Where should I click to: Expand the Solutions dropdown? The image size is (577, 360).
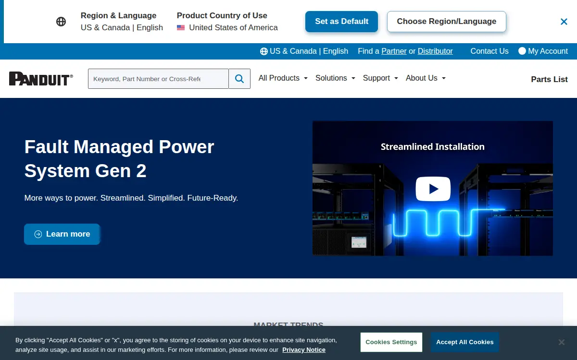coord(335,78)
